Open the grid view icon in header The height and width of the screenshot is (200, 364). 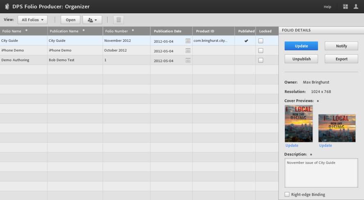(x=346, y=7)
